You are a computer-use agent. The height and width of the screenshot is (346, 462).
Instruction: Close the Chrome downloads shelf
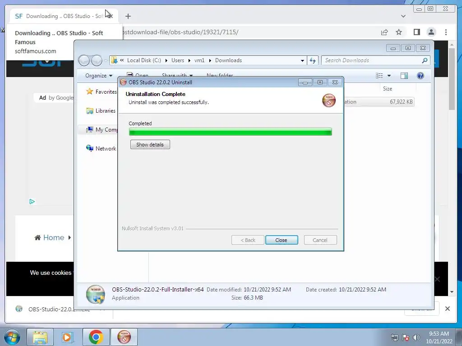coord(447,309)
